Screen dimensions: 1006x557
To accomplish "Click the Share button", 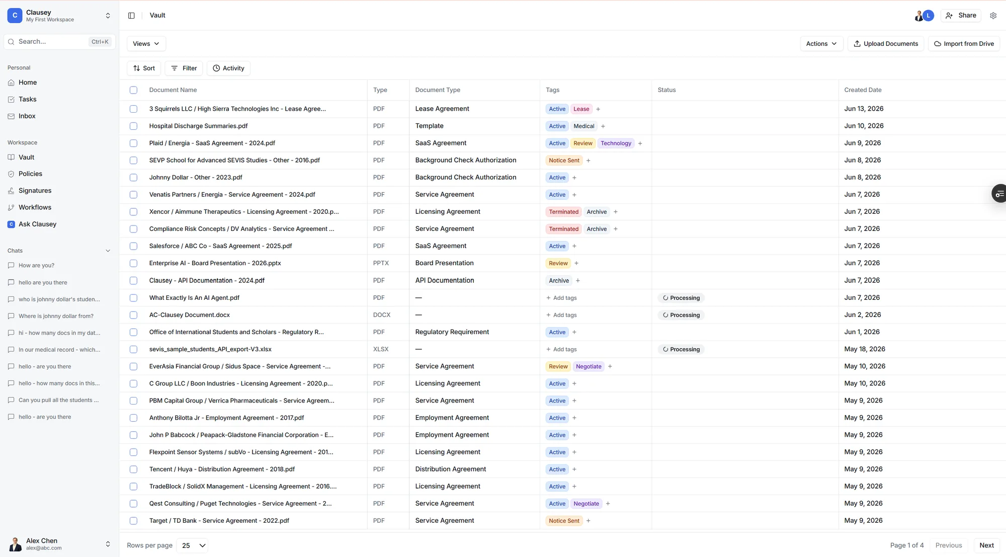I will [961, 16].
